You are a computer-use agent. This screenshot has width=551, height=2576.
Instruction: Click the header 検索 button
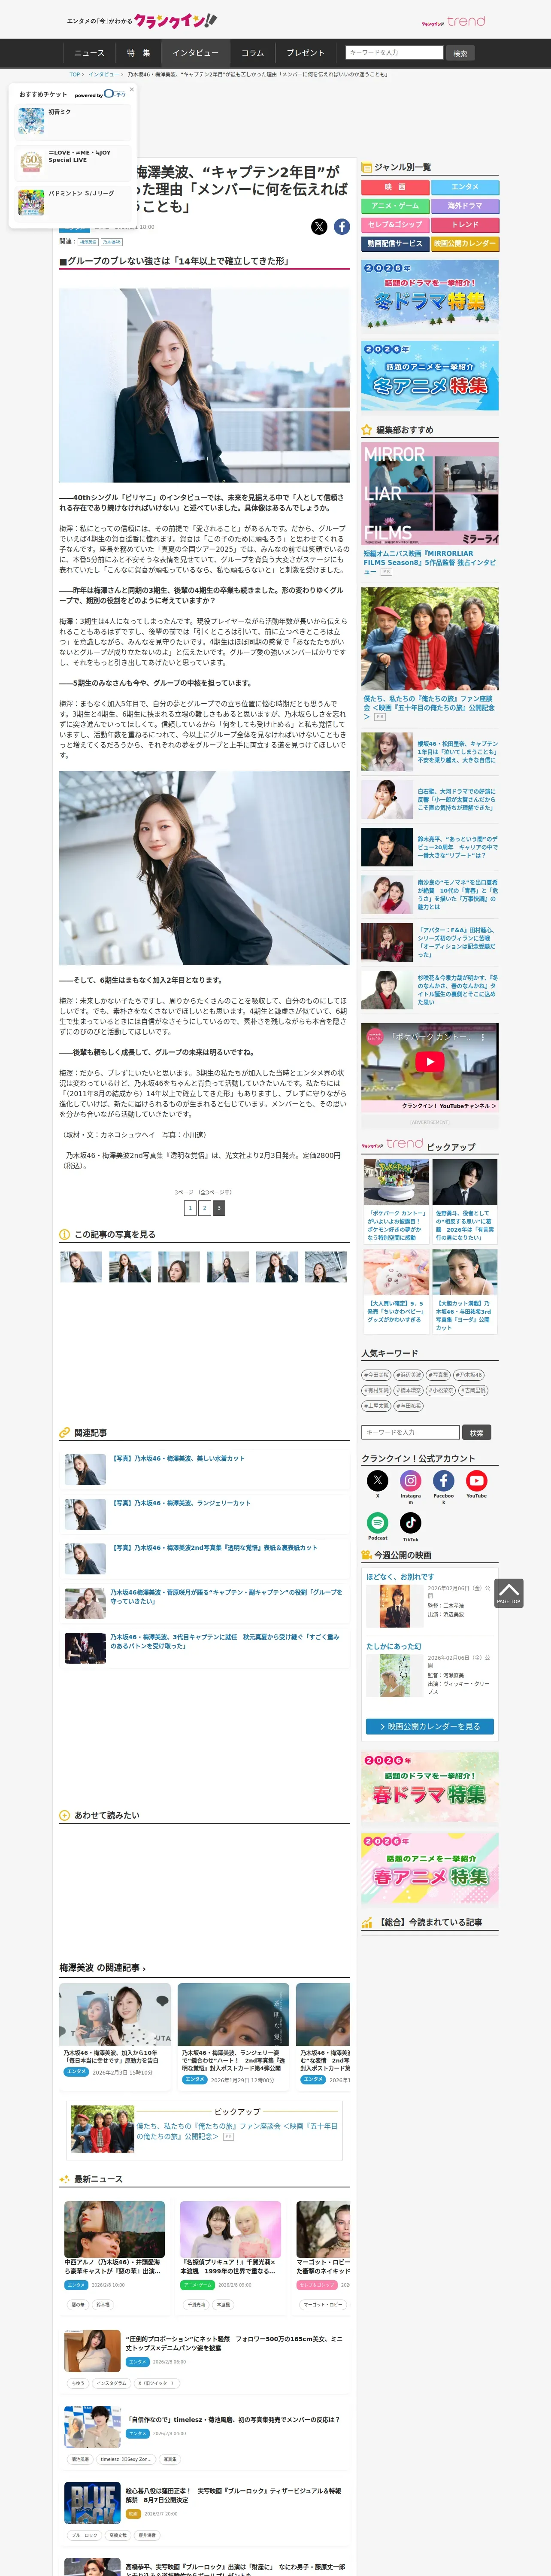pos(460,53)
